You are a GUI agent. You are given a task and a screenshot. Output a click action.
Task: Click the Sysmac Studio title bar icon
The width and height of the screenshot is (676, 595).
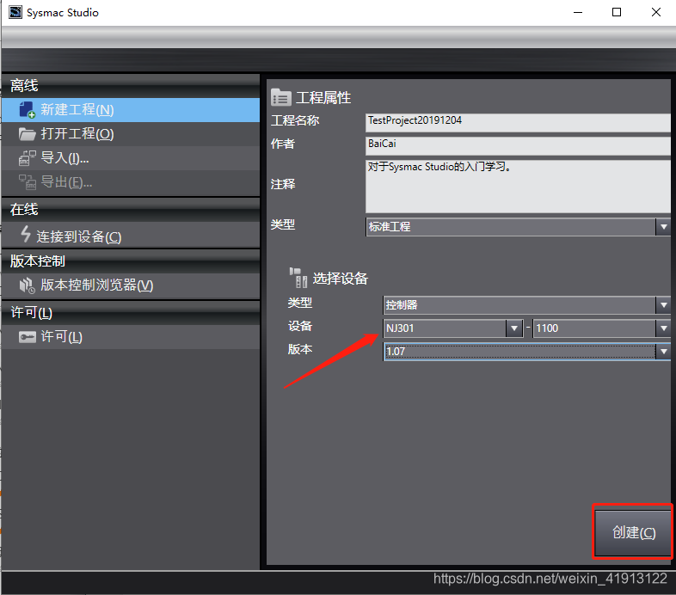(15, 13)
